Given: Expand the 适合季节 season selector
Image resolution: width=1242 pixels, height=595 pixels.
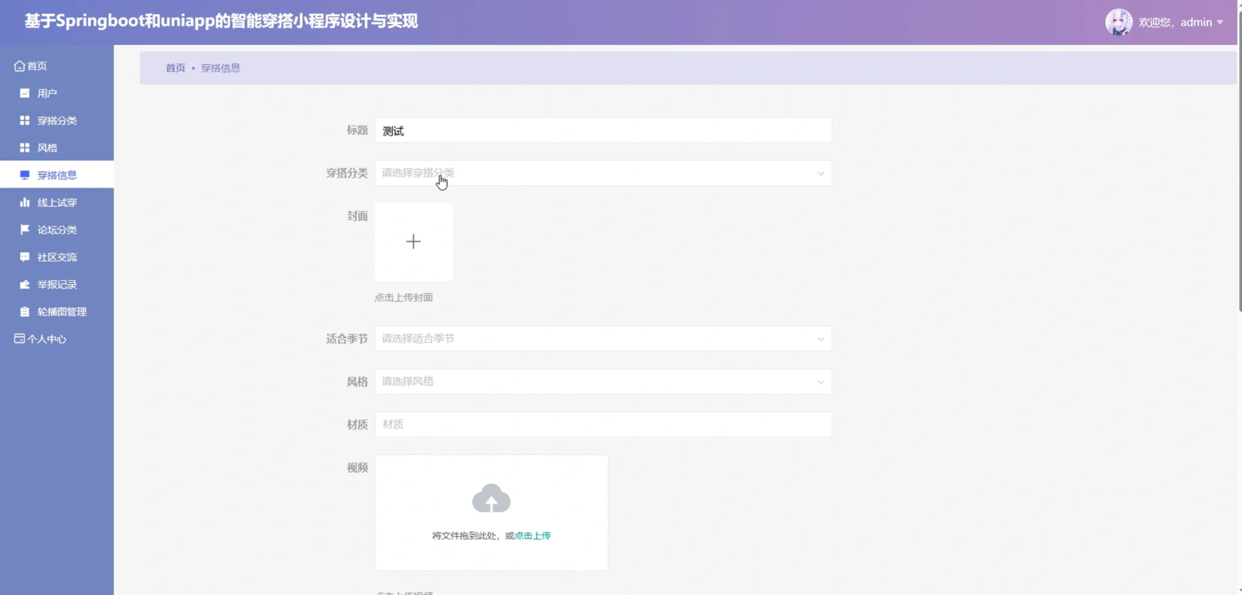Looking at the screenshot, I should (603, 338).
